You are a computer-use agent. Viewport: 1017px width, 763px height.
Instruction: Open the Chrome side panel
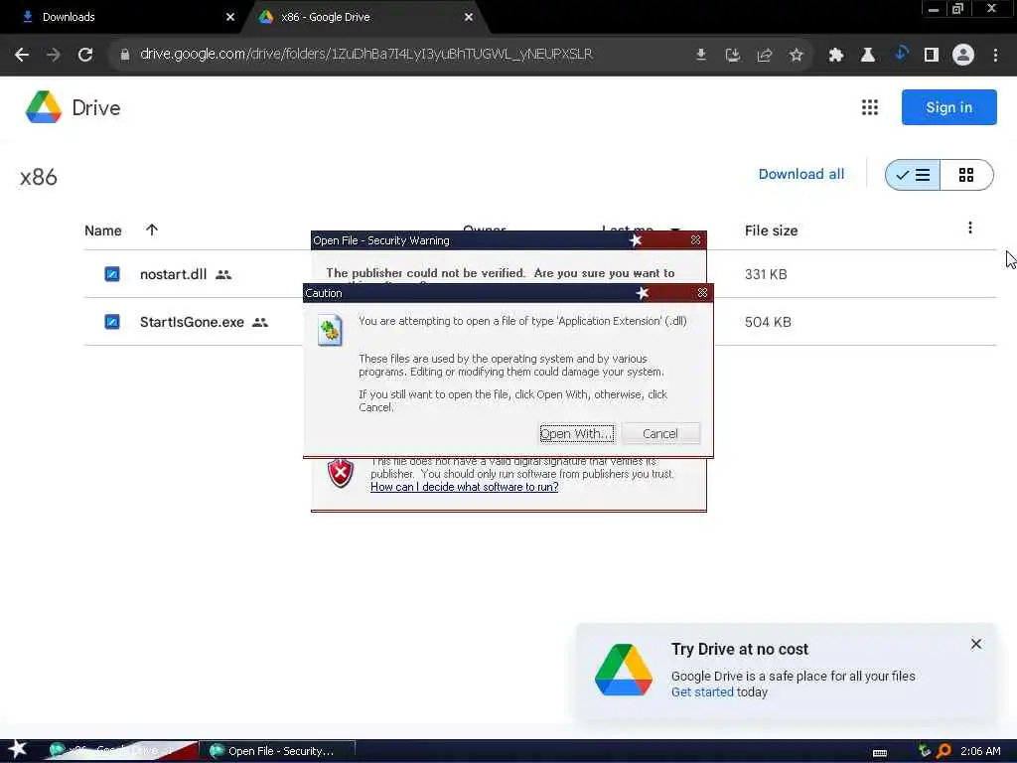(932, 55)
